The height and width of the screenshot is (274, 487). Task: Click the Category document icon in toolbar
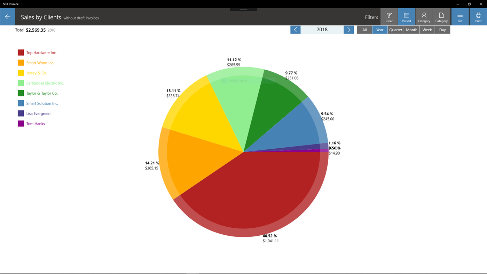click(441, 16)
